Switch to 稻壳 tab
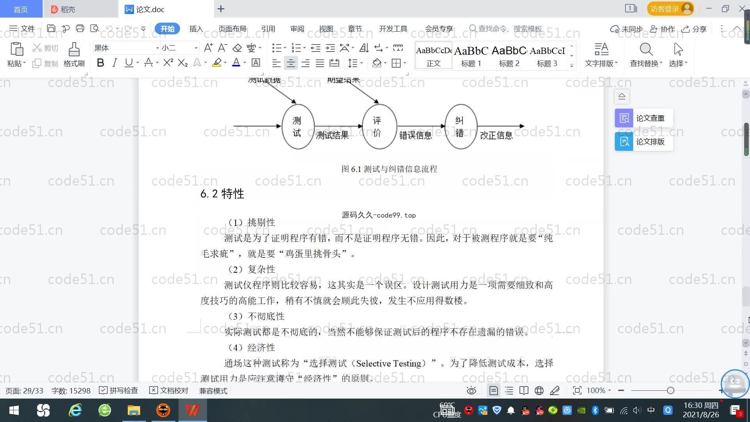The height and width of the screenshot is (422, 750). tap(80, 9)
